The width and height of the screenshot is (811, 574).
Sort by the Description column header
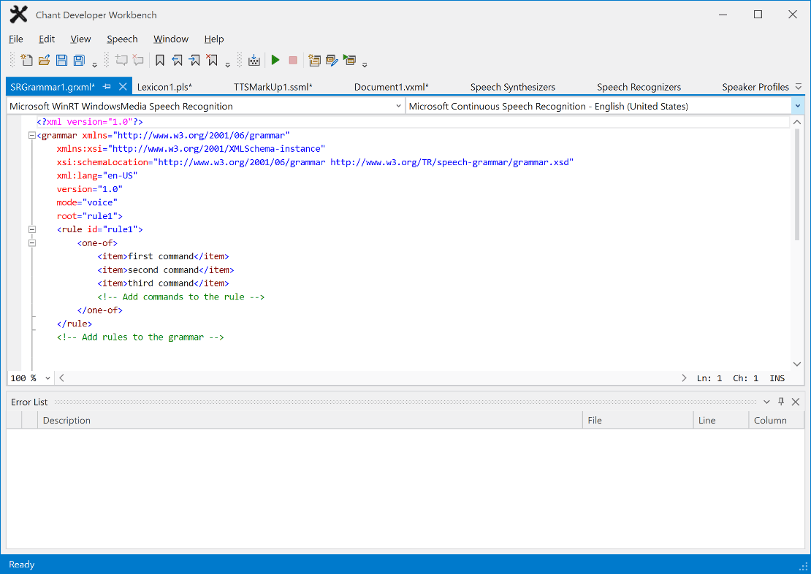coord(310,421)
